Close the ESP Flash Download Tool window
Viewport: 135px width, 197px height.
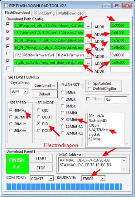[x=127, y=6]
